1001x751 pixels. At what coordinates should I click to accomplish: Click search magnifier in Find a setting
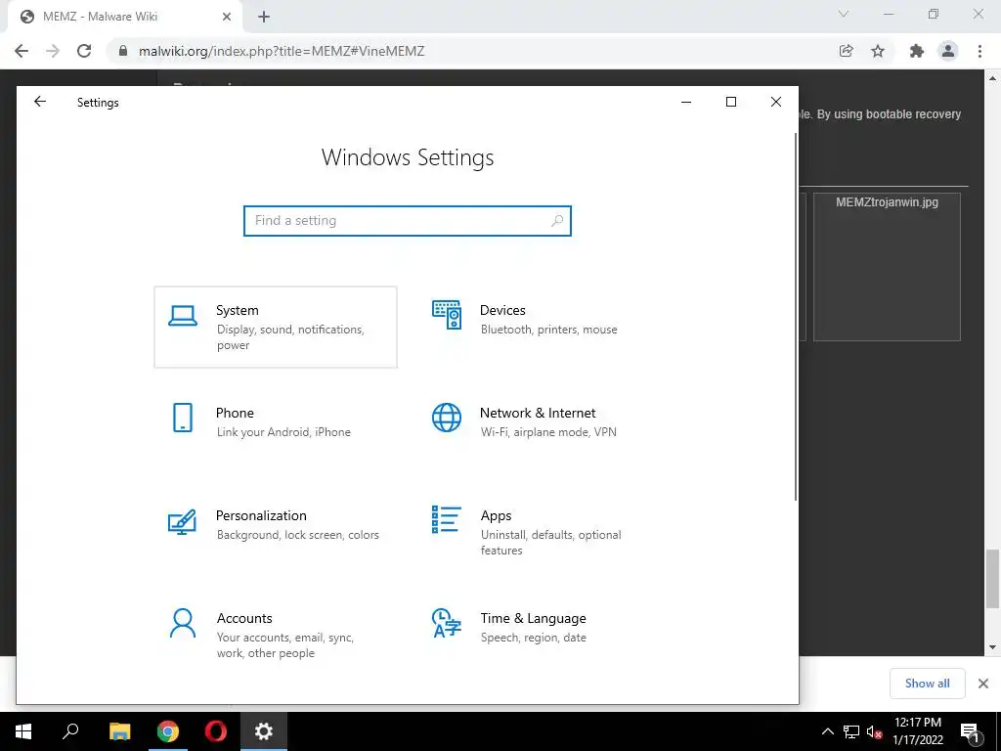point(557,220)
